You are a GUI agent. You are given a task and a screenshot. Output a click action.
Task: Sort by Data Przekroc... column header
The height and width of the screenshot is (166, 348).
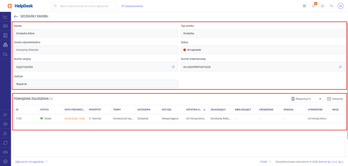pos(75,109)
